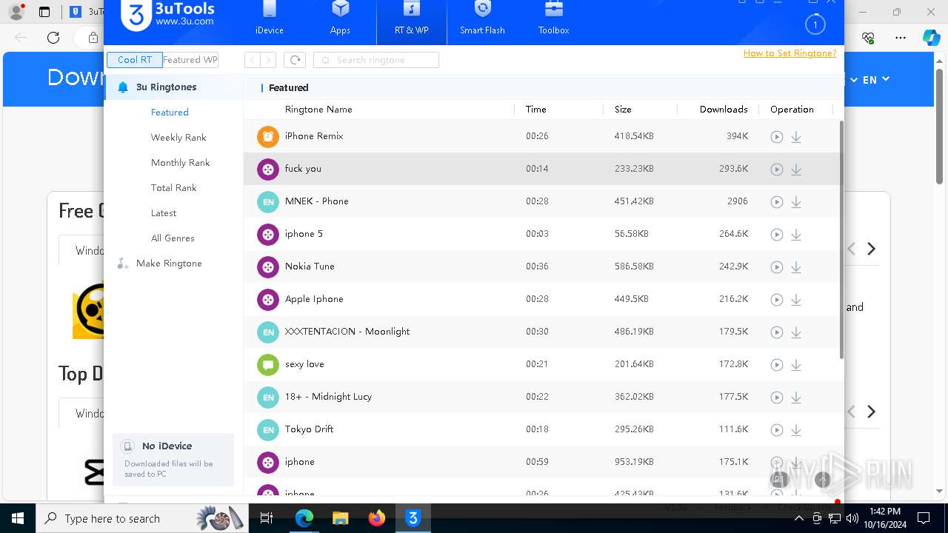Image resolution: width=948 pixels, height=533 pixels.
Task: Select the RT & WP tab
Action: (411, 21)
